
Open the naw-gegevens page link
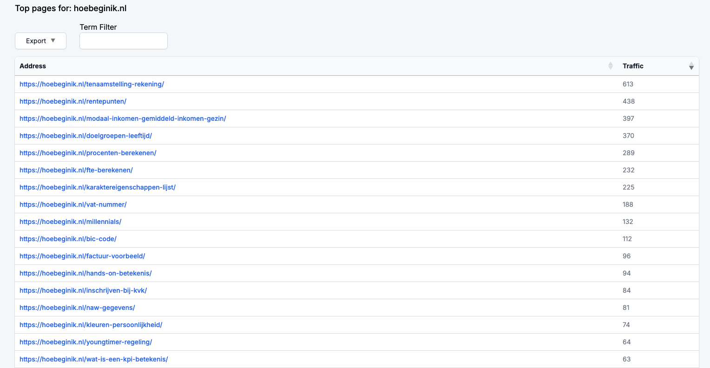(x=77, y=308)
